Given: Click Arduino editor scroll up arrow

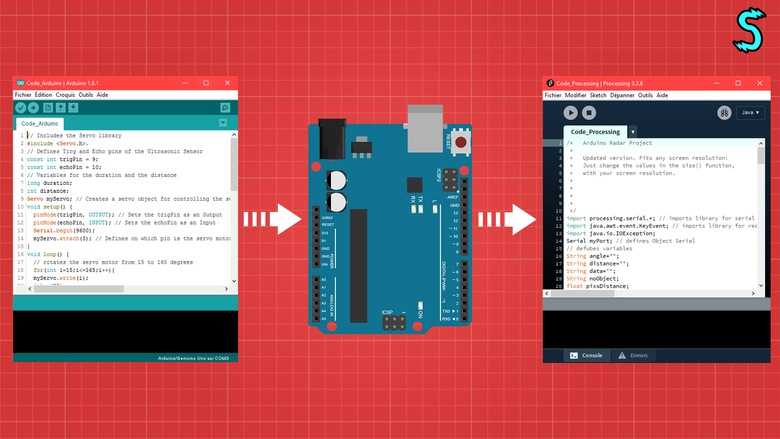Looking at the screenshot, I should pos(234,135).
